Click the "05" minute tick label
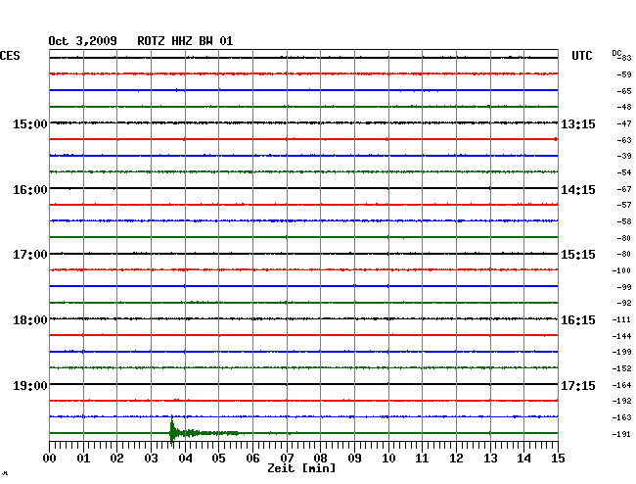The image size is (636, 484). pos(218,459)
